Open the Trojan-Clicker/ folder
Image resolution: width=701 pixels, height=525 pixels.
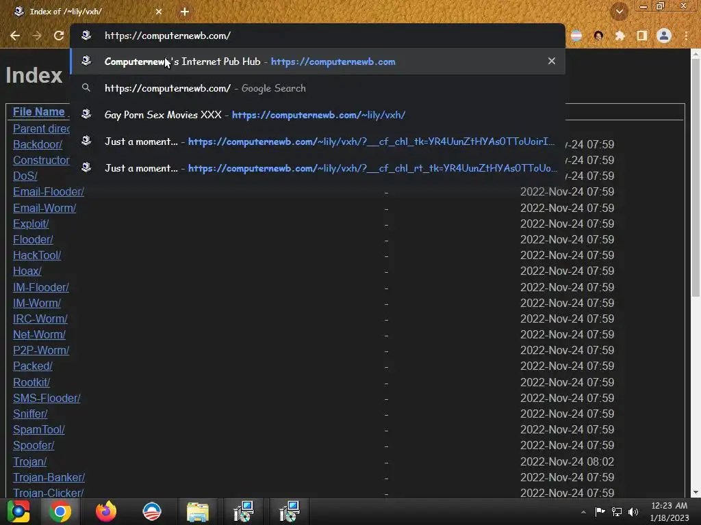[49, 493]
